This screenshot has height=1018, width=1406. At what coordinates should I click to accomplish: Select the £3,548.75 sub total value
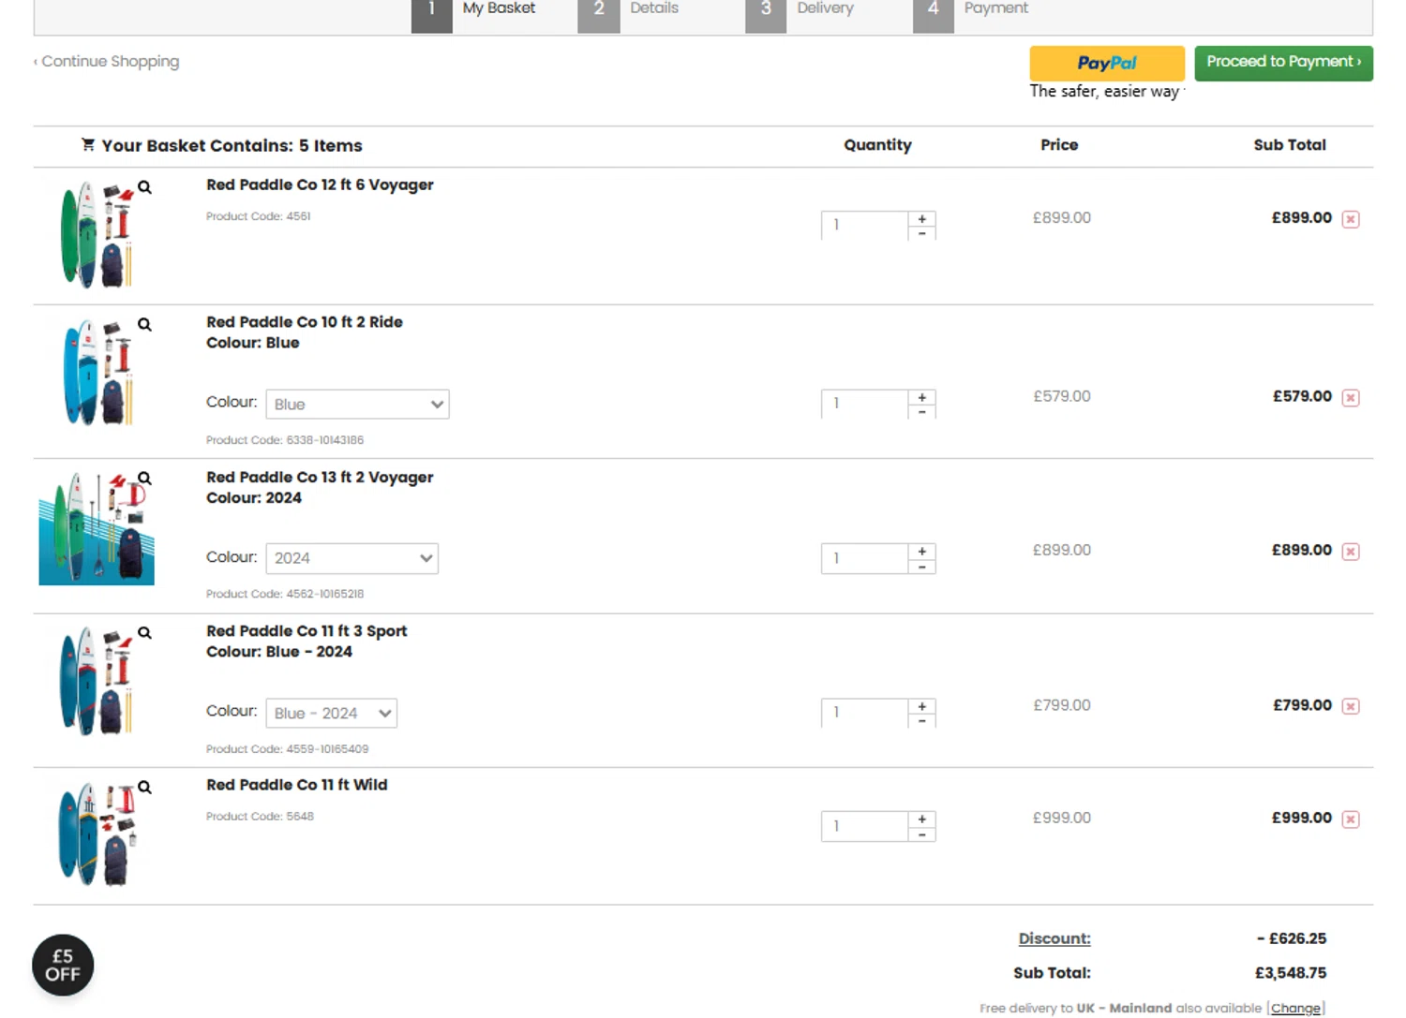(x=1291, y=973)
